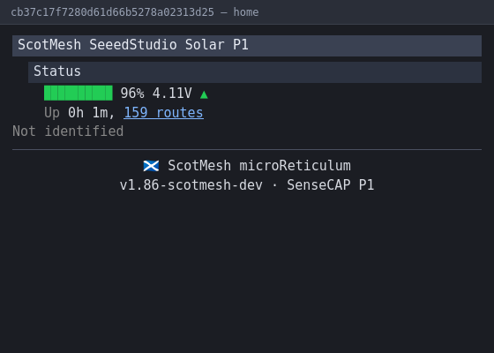Click the 4.11V voltage reading

172,94
